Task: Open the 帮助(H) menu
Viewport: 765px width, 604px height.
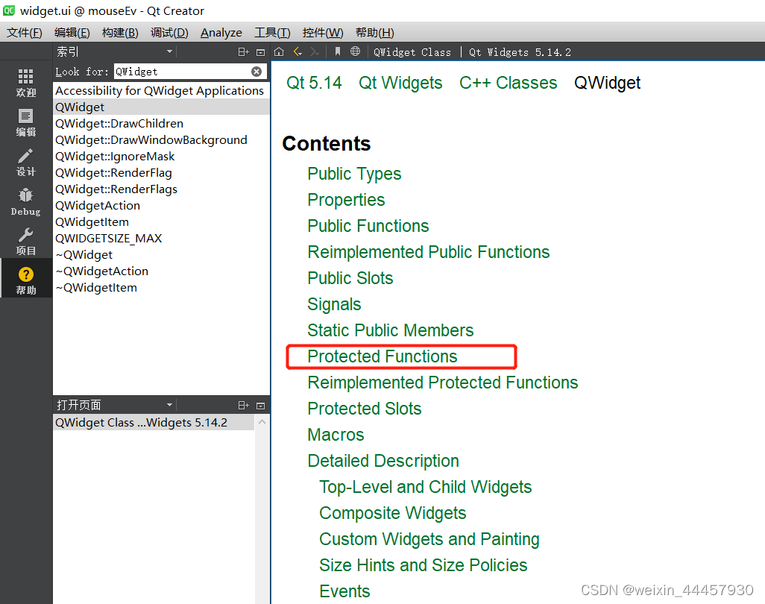Action: click(x=375, y=33)
